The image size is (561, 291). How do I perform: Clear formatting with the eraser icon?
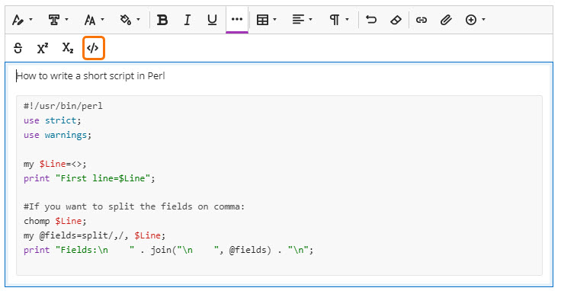(x=396, y=20)
